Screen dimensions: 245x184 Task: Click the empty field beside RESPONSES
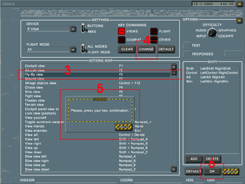click(x=233, y=54)
